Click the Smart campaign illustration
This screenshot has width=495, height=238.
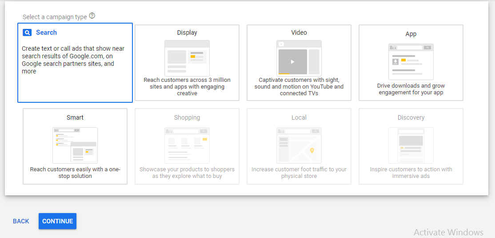point(75,145)
